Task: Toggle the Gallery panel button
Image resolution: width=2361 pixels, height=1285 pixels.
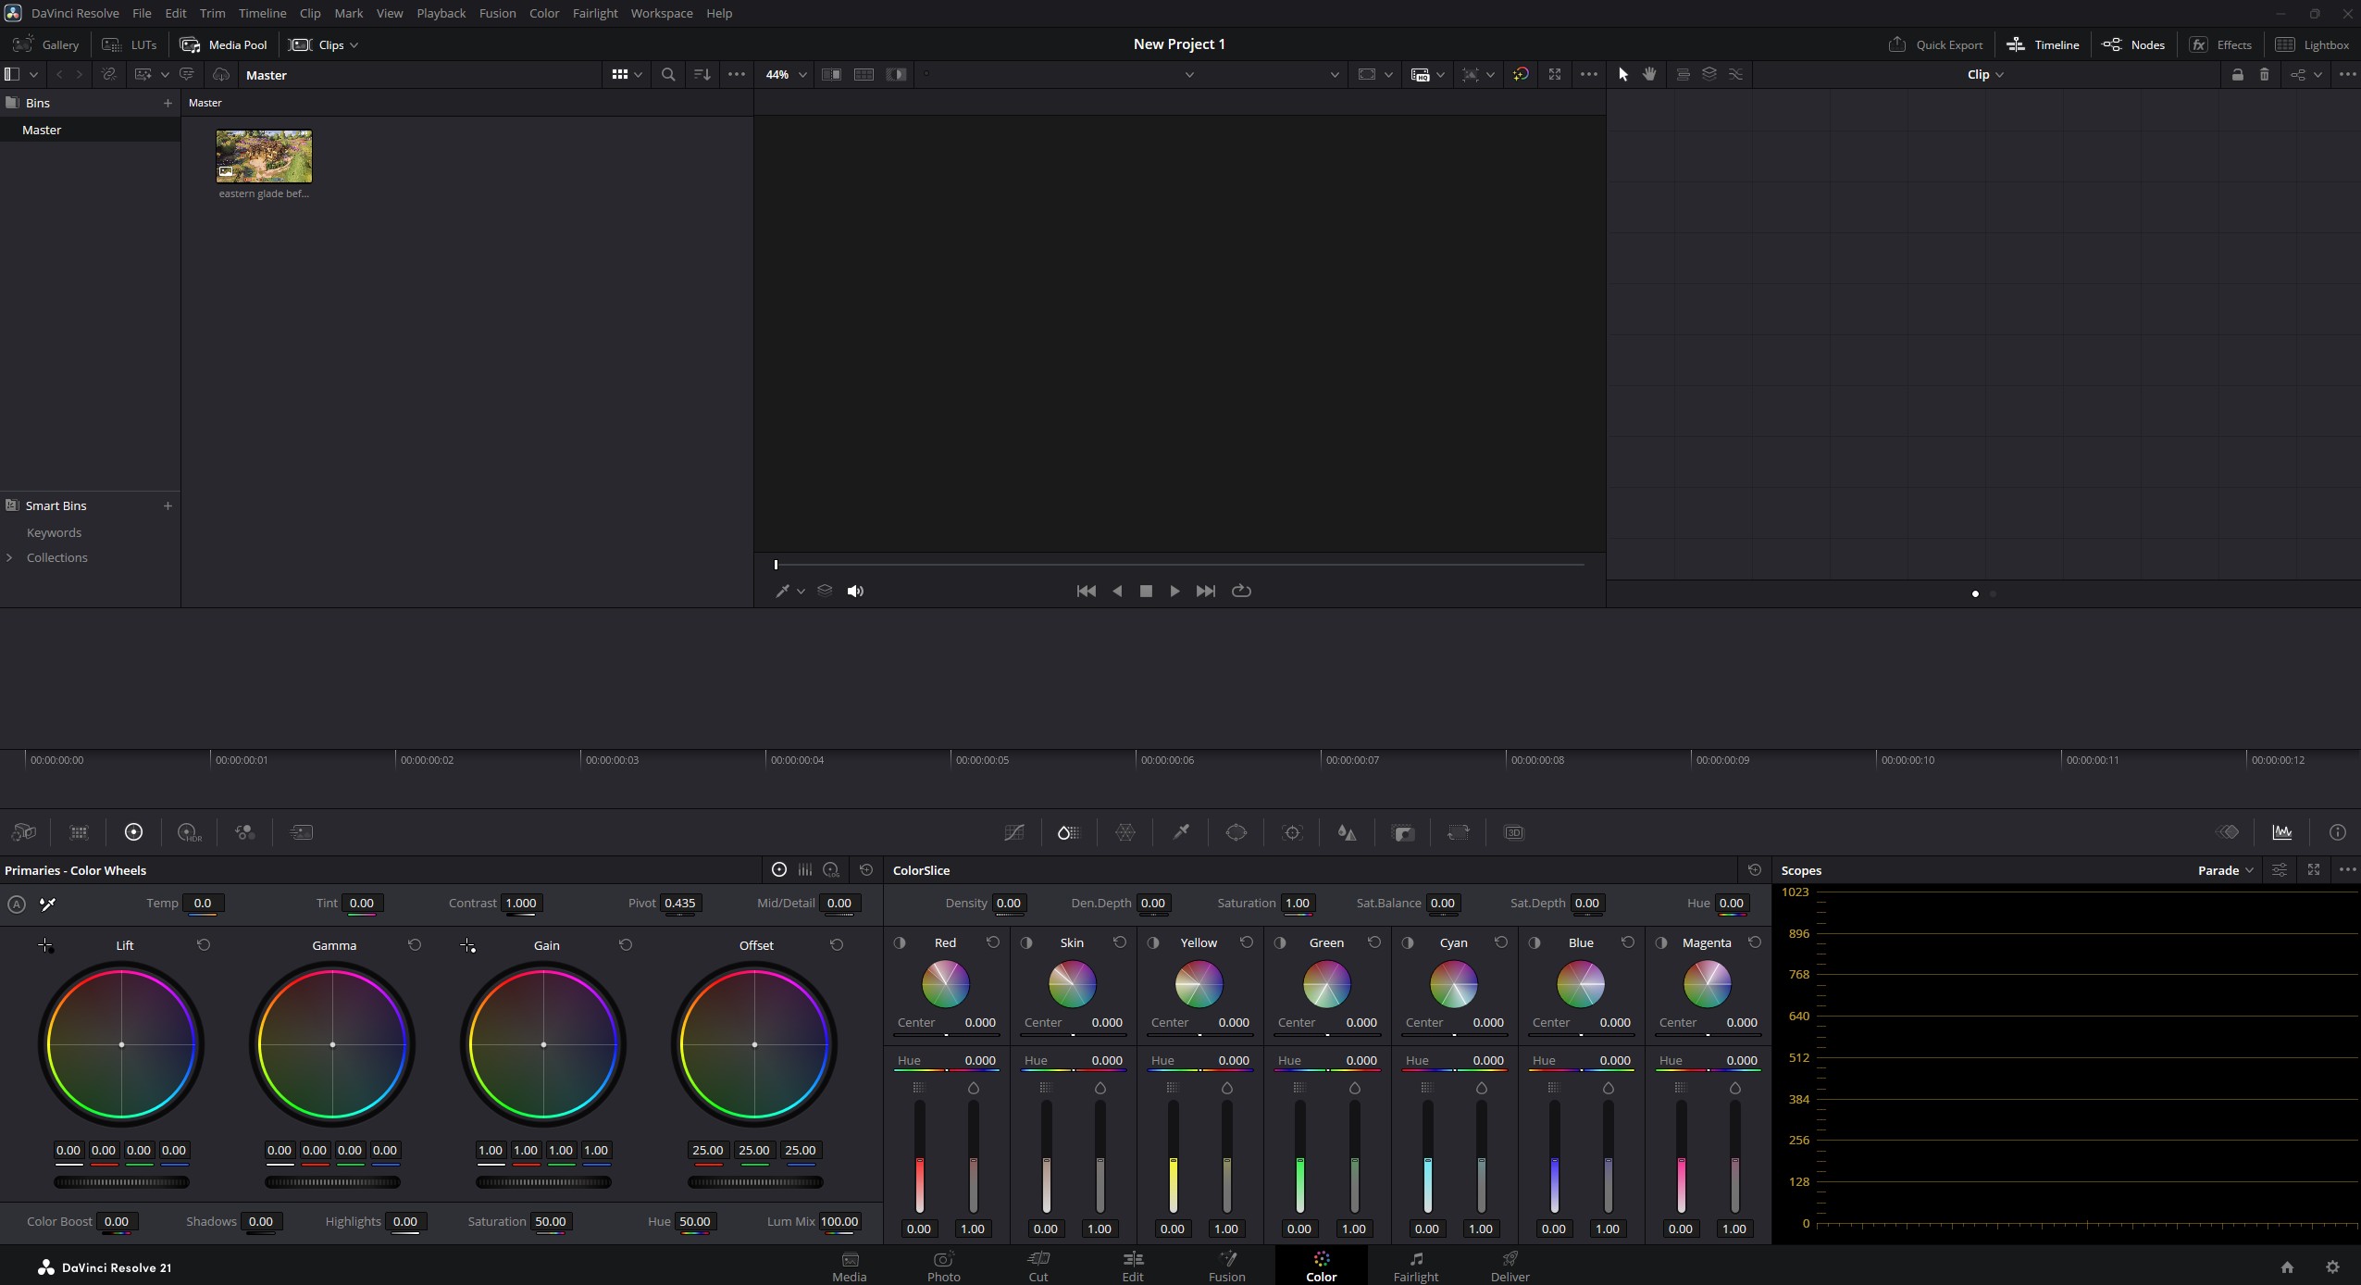Action: tap(46, 44)
